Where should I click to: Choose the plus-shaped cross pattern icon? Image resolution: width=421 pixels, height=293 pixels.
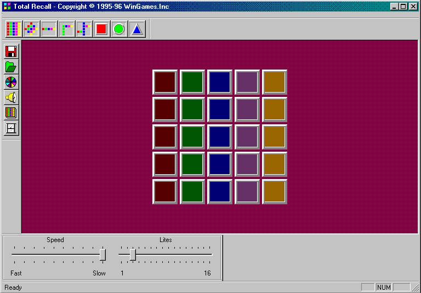tap(31, 28)
